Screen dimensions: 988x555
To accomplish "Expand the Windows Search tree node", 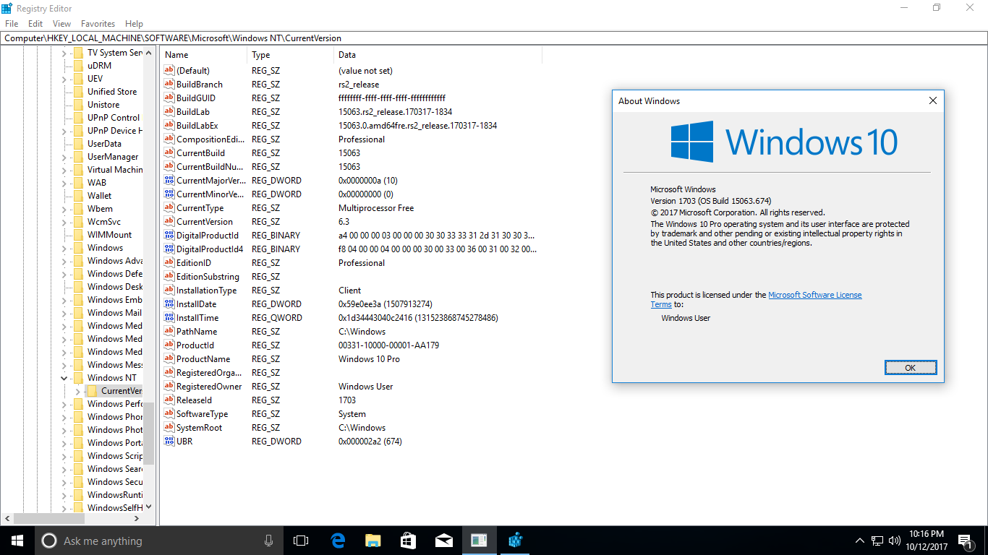I will 64,469.
